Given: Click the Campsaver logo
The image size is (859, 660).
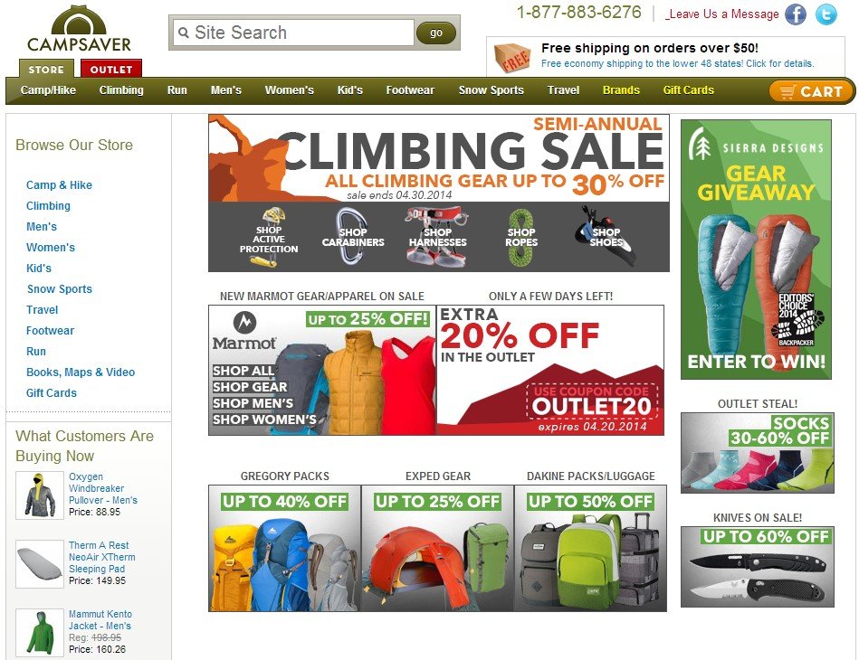Looking at the screenshot, I should [x=79, y=29].
